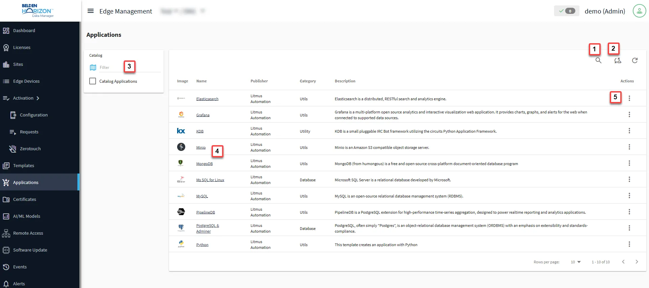This screenshot has height=288, width=649.
Task: Go to Edge Devices page
Action: [x=40, y=81]
